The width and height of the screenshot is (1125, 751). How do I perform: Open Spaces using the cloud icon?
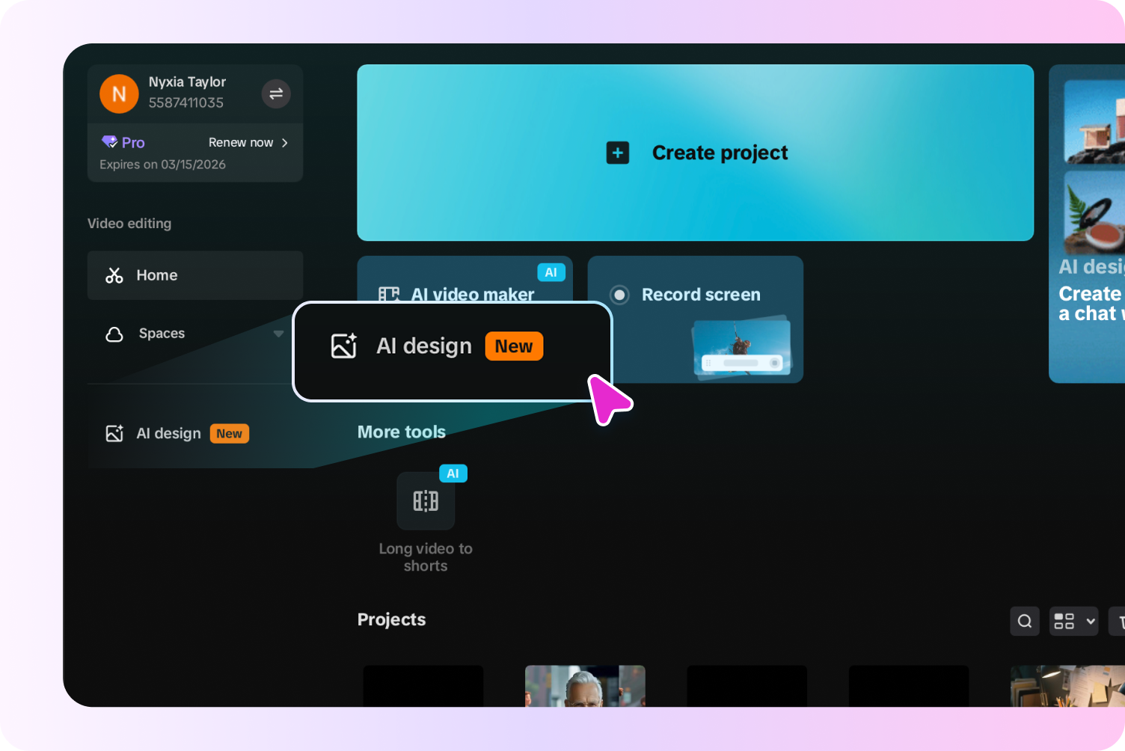114,334
